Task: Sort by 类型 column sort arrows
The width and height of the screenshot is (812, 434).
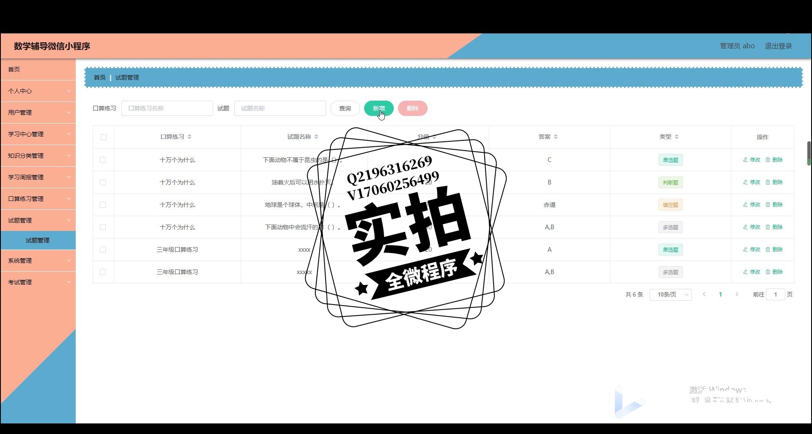Action: pyautogui.click(x=677, y=137)
